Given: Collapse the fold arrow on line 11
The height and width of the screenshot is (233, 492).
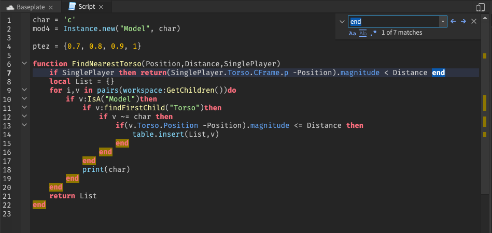Looking at the screenshot, I should tap(24, 107).
